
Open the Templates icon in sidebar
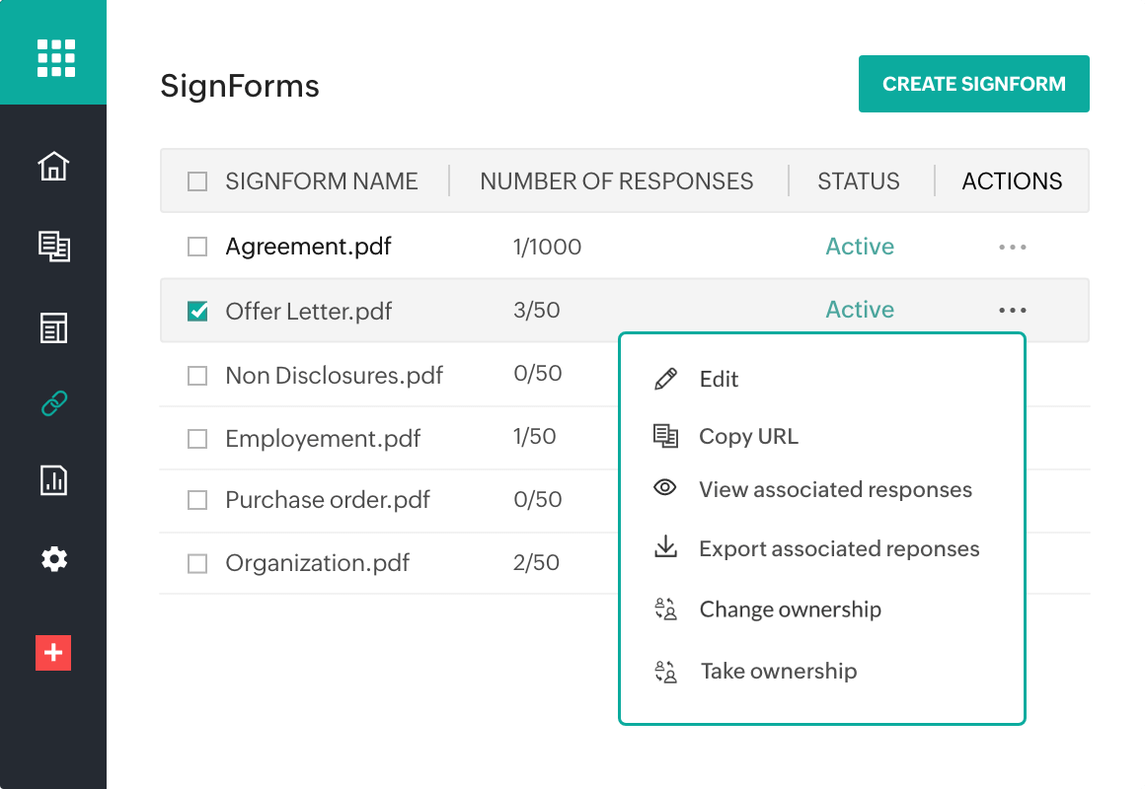(x=53, y=327)
